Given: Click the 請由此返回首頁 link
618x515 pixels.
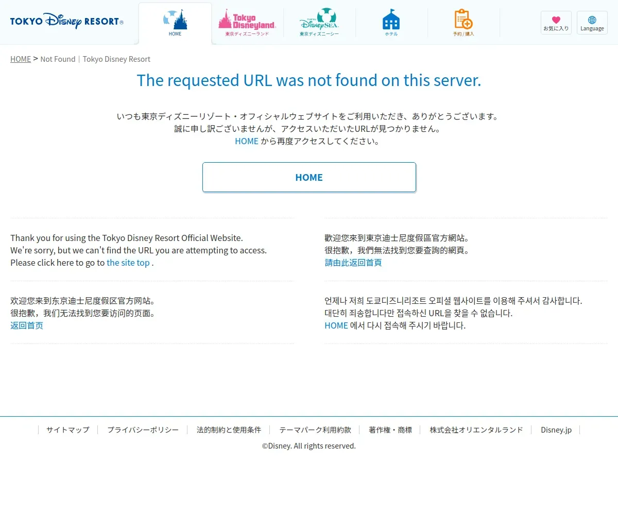Looking at the screenshot, I should click(x=353, y=263).
